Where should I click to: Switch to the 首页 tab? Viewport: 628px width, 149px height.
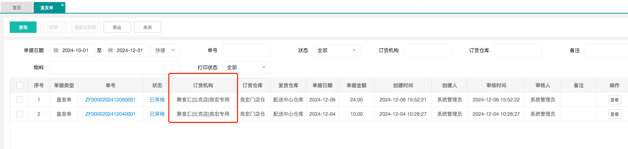coord(17,8)
